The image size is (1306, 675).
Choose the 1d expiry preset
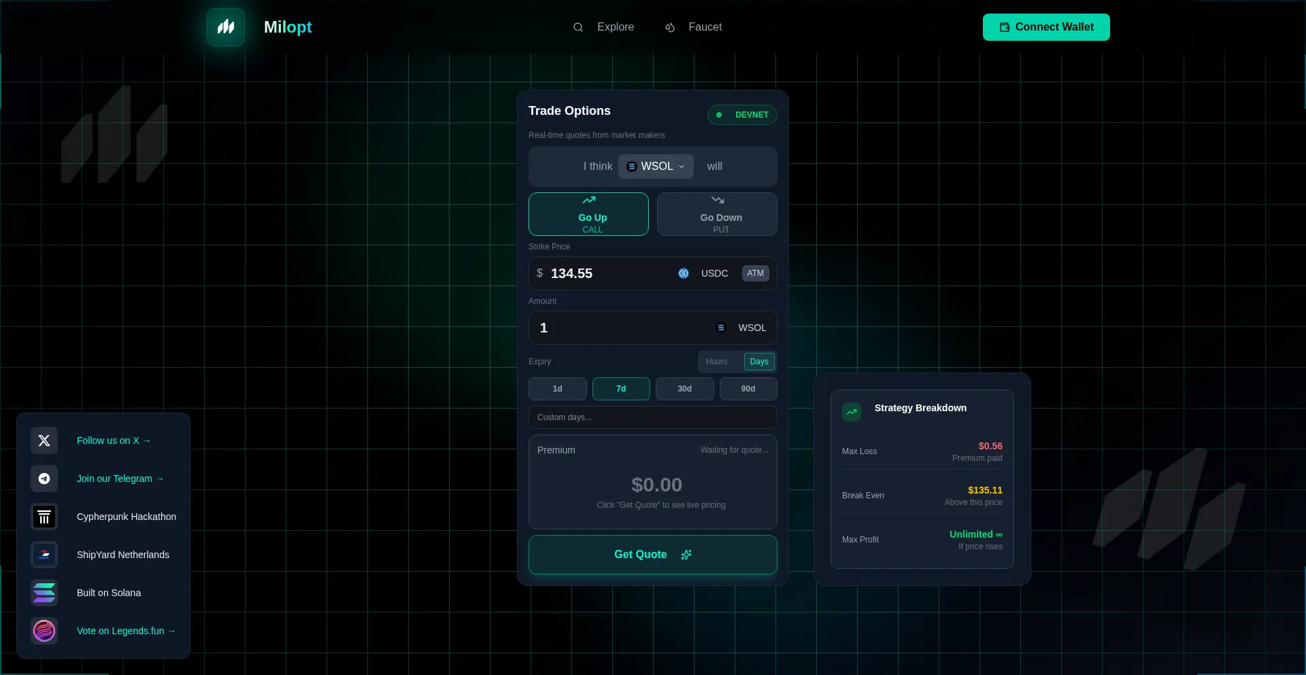click(557, 389)
